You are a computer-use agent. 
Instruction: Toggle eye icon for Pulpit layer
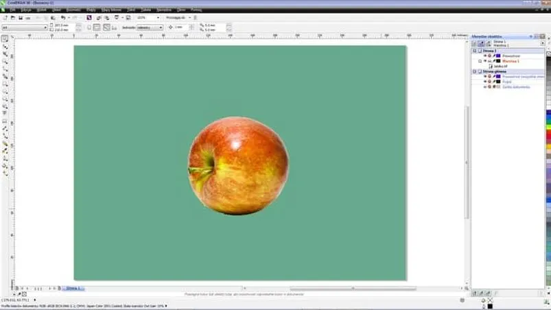(x=485, y=82)
